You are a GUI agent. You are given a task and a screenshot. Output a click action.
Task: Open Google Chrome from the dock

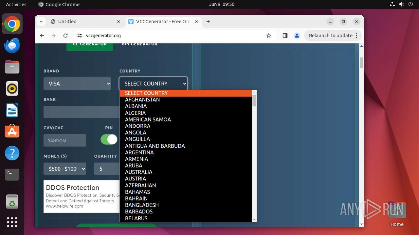click(12, 24)
